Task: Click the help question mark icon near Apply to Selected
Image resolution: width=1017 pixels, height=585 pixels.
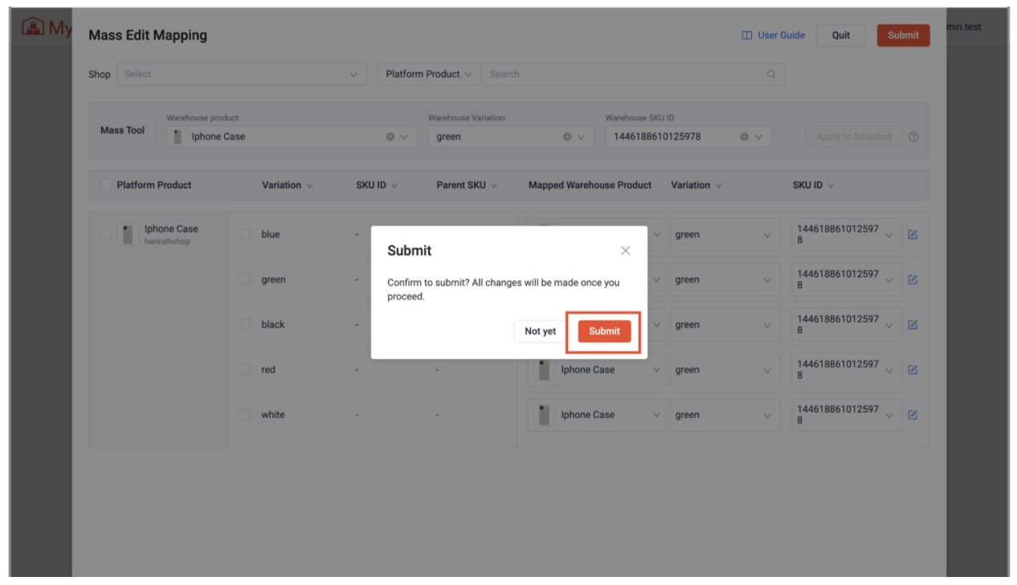Action: pyautogui.click(x=913, y=137)
